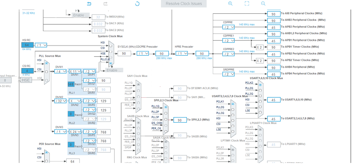The height and width of the screenshot is (164, 352).
Task: Click the fracn2 value field
Action: tap(71, 114)
